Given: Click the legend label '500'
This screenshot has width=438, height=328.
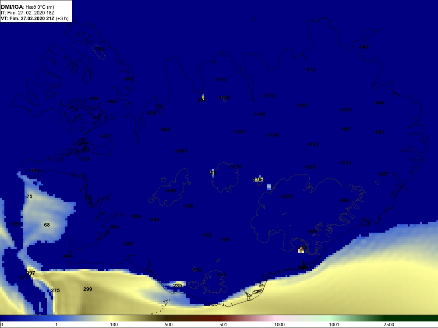Looking at the screenshot, I should [169, 325].
